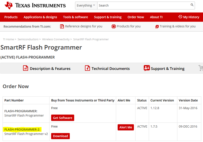Click the Get Software button
Screen dimensions: 203x142
point(63,118)
